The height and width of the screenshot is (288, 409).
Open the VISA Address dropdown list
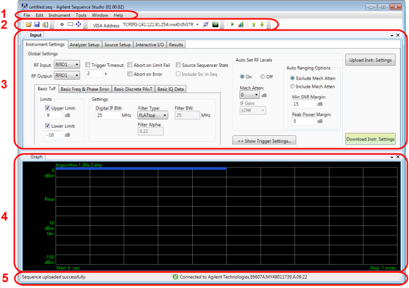pos(197,25)
